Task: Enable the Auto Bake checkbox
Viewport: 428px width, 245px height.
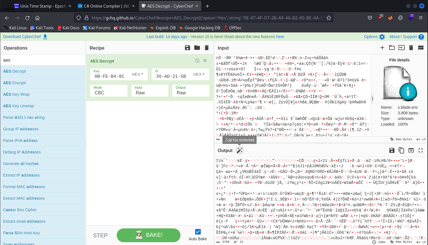Action: coord(197,231)
